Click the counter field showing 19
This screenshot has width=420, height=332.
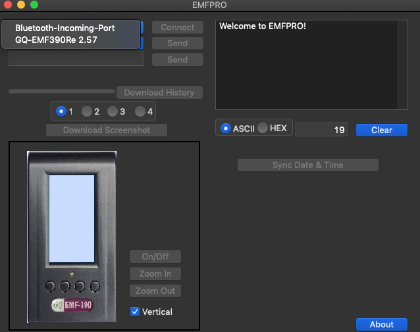tap(321, 129)
